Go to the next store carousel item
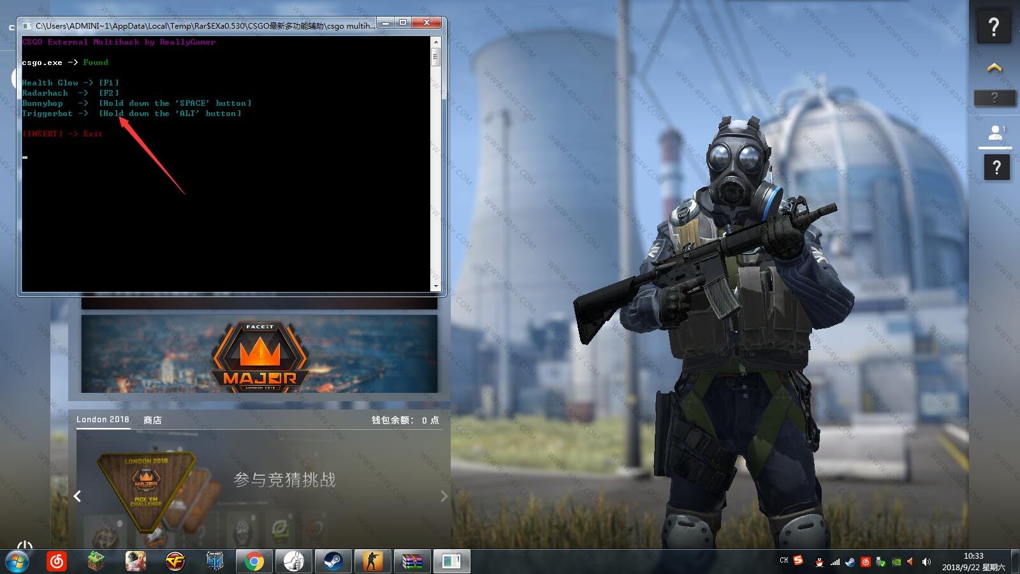This screenshot has width=1020, height=574. tap(444, 496)
